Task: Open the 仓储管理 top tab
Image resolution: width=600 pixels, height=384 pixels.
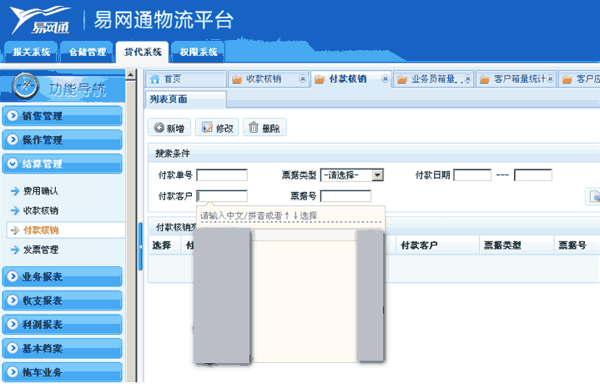Action: [87, 52]
